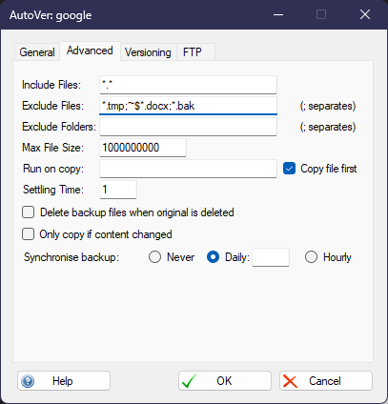
Task: Open the Versioning tab
Action: click(x=148, y=52)
